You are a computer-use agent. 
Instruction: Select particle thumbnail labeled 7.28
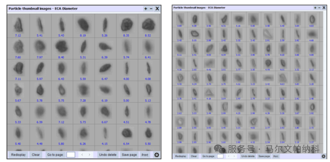coord(84,90)
